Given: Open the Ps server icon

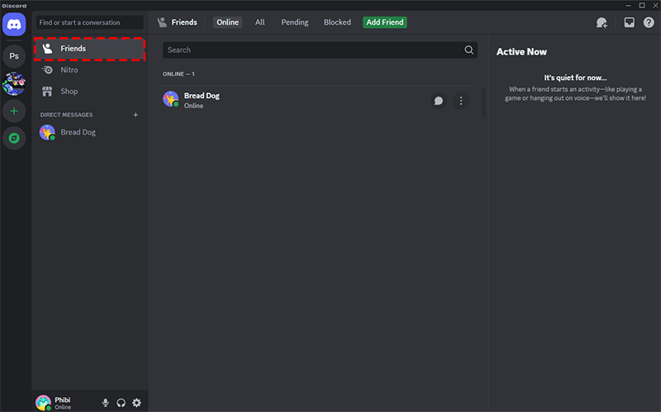Looking at the screenshot, I should 15,56.
